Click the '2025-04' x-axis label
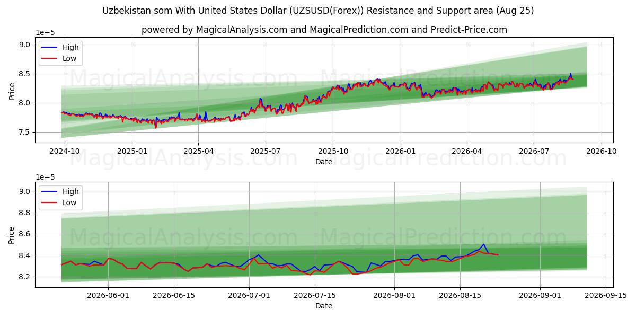636x318 pixels. click(x=198, y=151)
